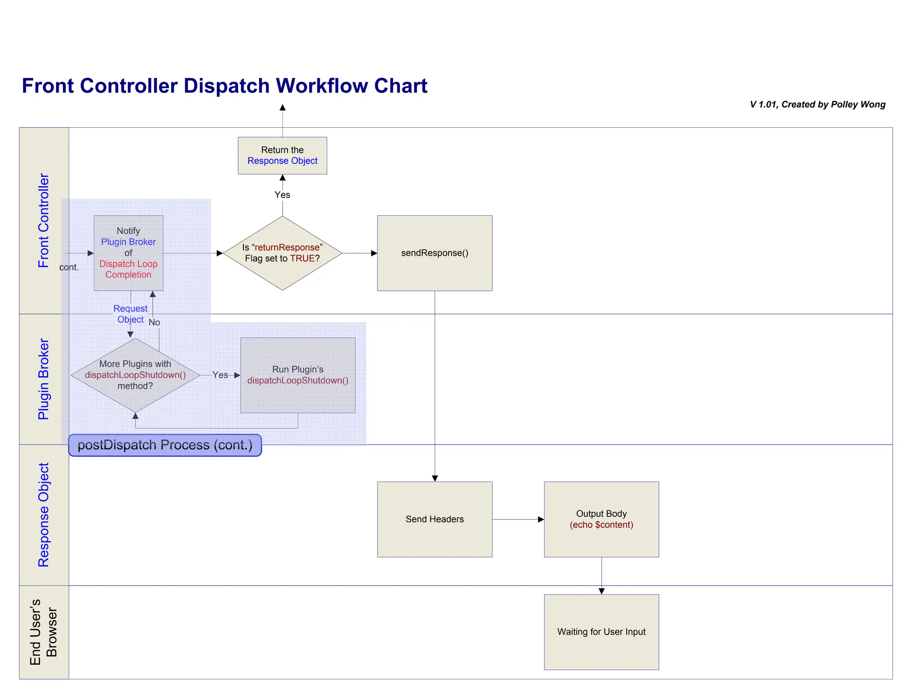Image resolution: width=903 pixels, height=697 pixels.
Task: Select the Plugin Broker swimlane header
Action: [44, 379]
